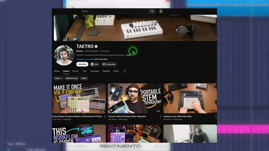Click the @Taetro channel handle
This screenshot has height=151, width=269.
tap(79, 51)
